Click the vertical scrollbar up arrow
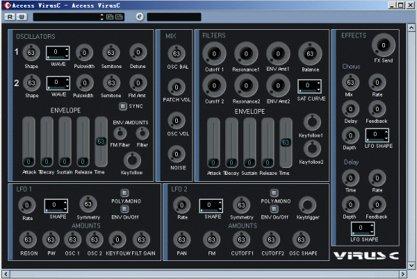This screenshot has width=417, height=279. 411,27
